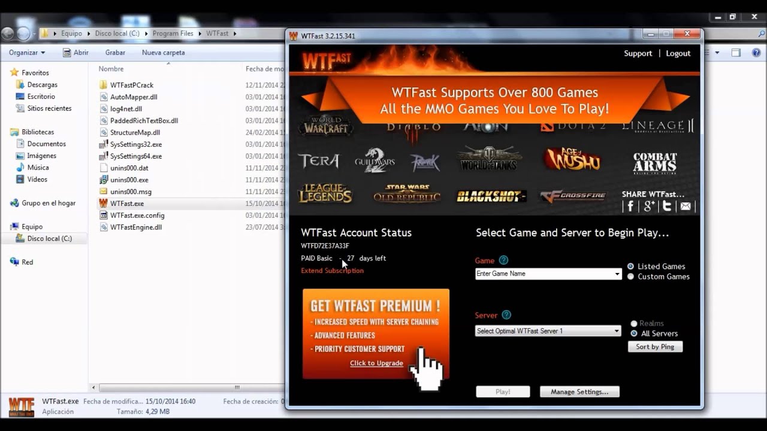
Task: Click the World of Warcraft logo
Action: coord(325,126)
